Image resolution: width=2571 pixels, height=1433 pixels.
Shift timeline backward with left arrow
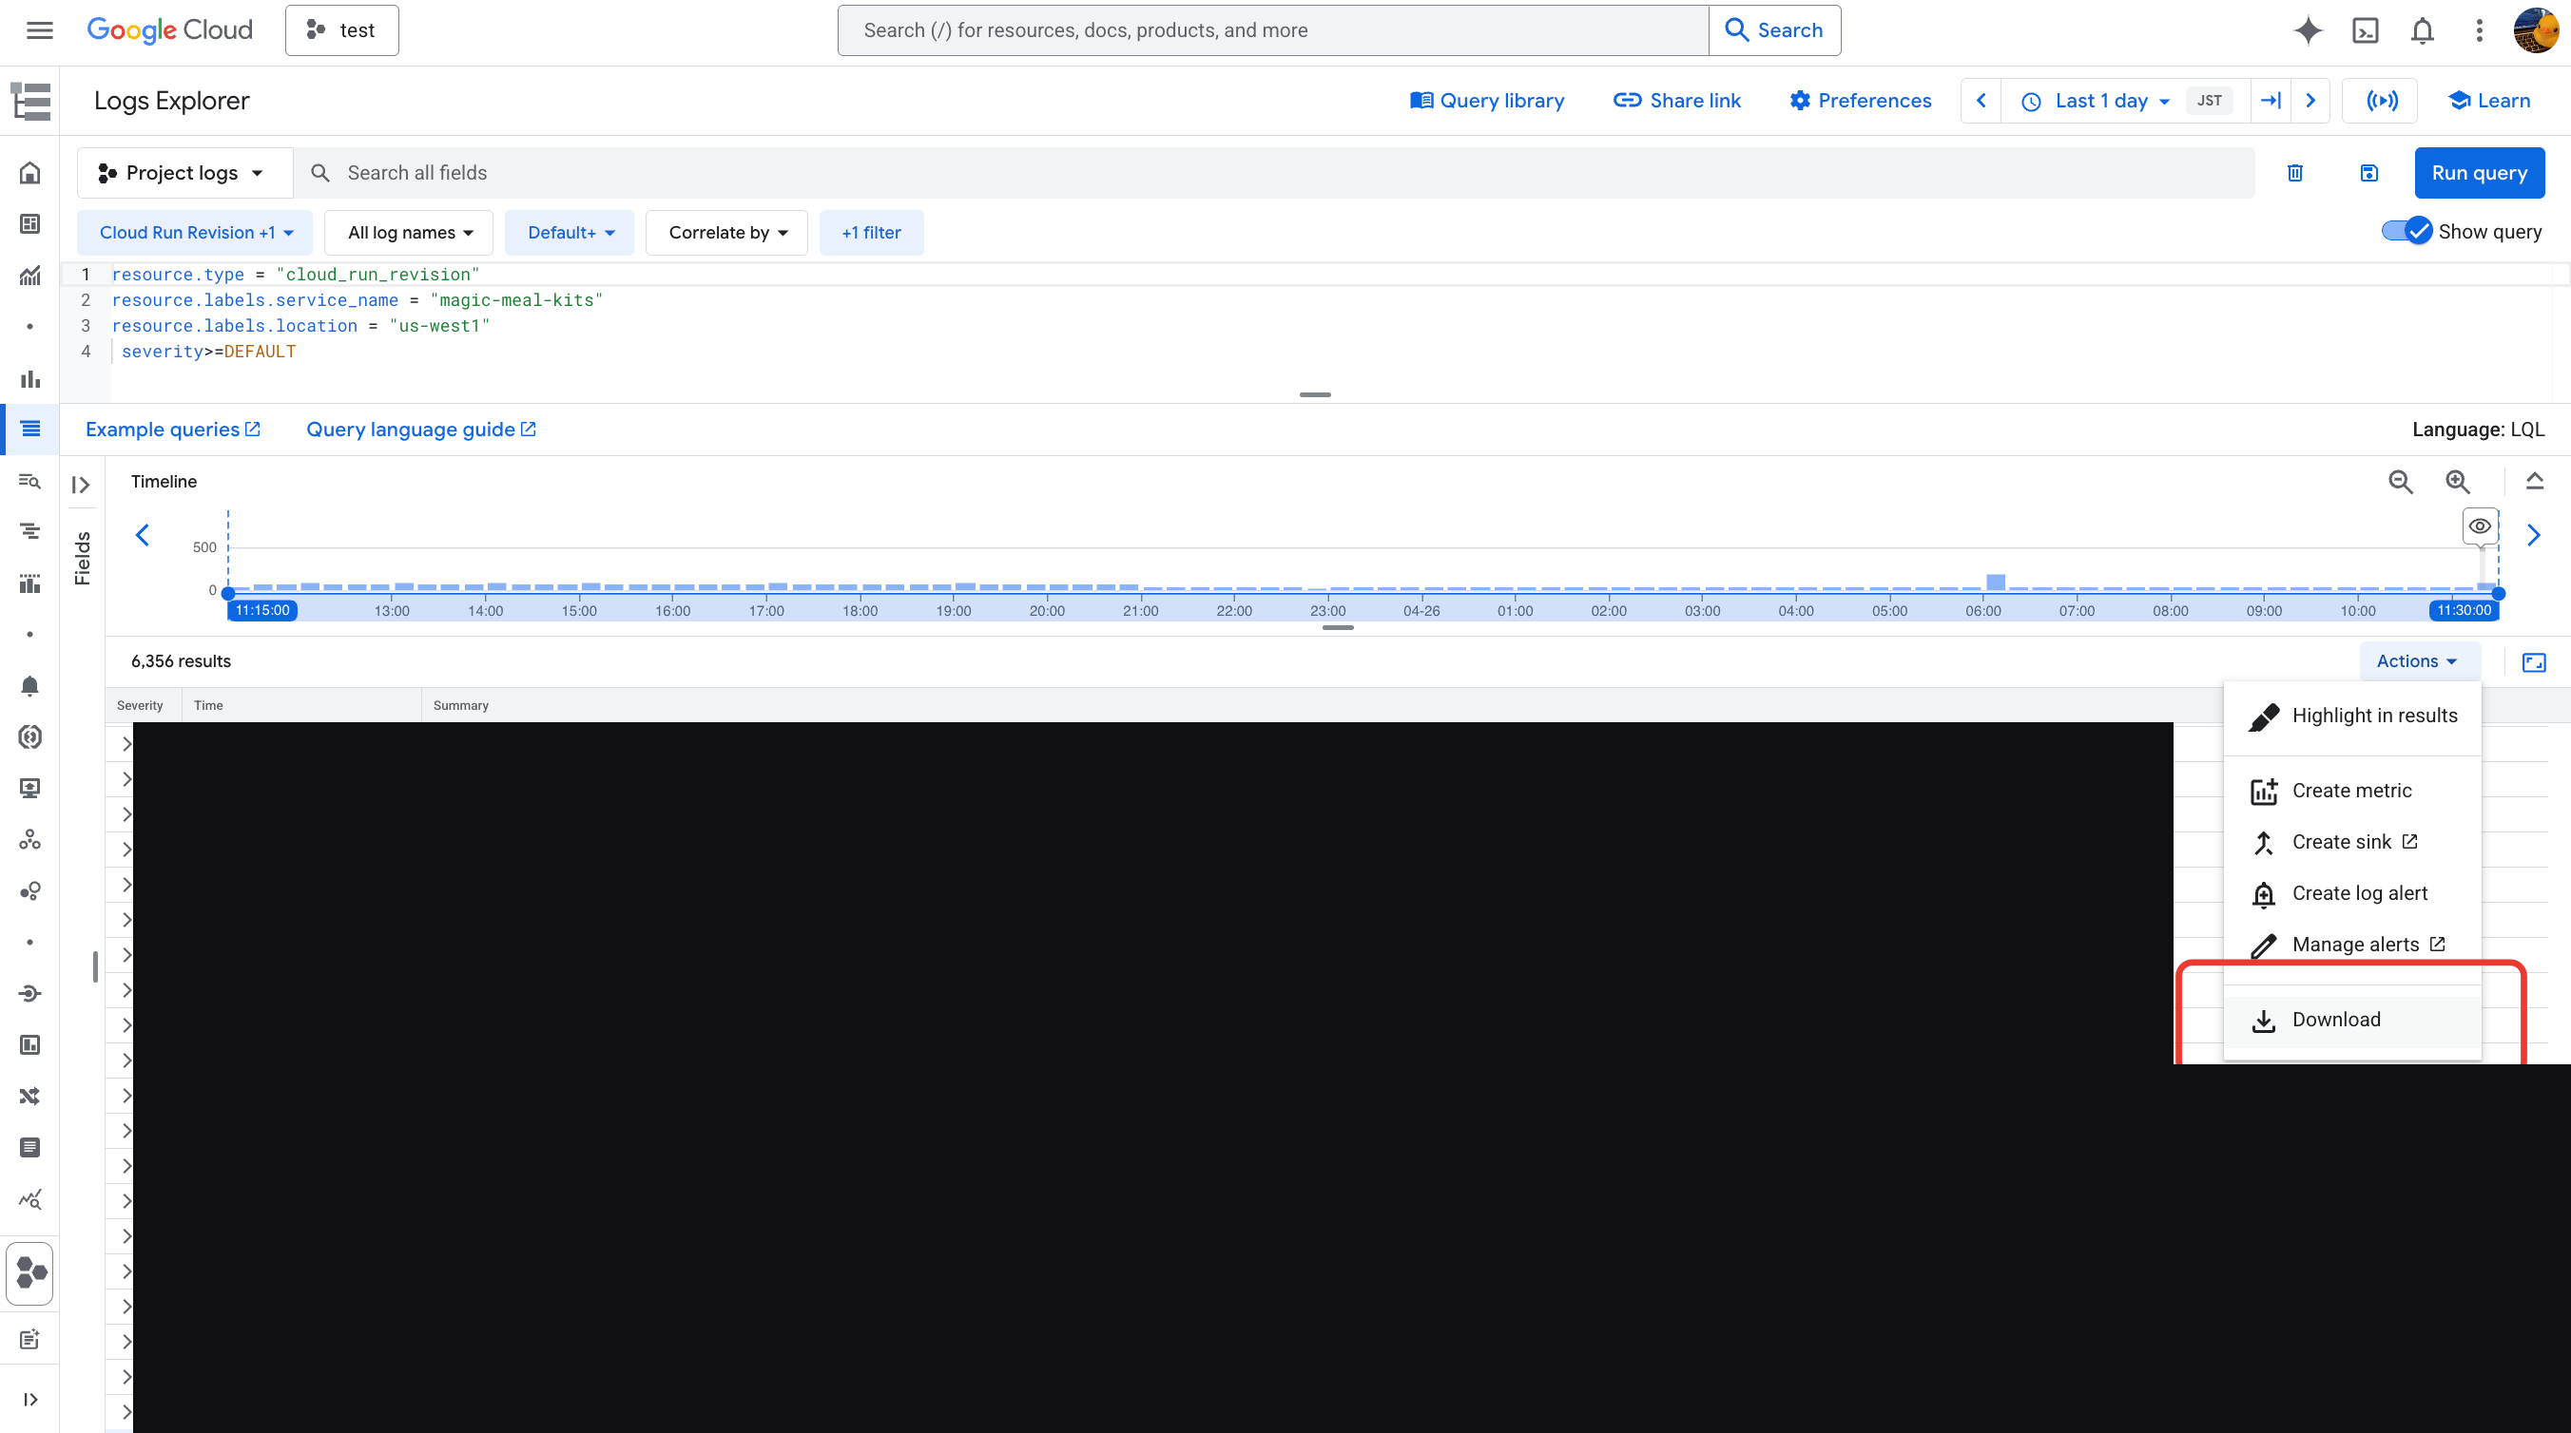[142, 536]
